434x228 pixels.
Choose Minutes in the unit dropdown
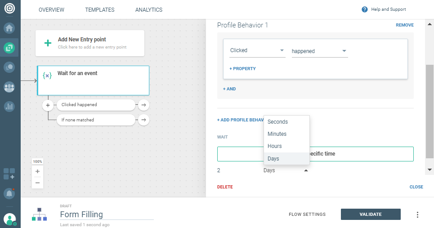point(277,134)
